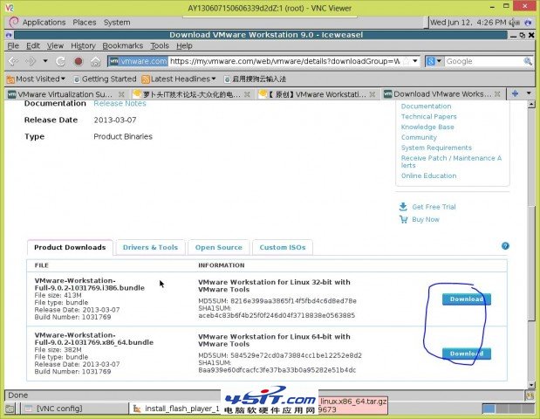Close the VMware Virtualization tab
The height and width of the screenshot is (419, 540).
[x=121, y=94]
